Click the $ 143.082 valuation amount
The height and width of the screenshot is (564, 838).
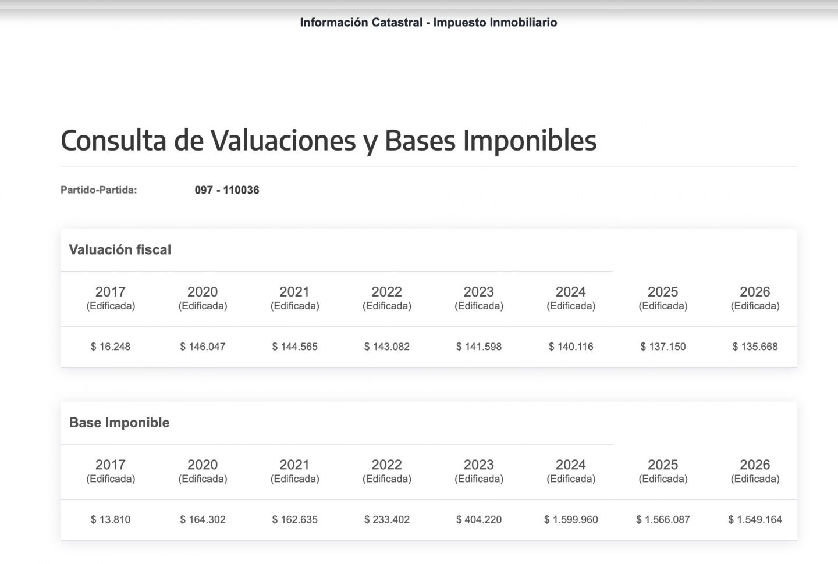point(387,347)
